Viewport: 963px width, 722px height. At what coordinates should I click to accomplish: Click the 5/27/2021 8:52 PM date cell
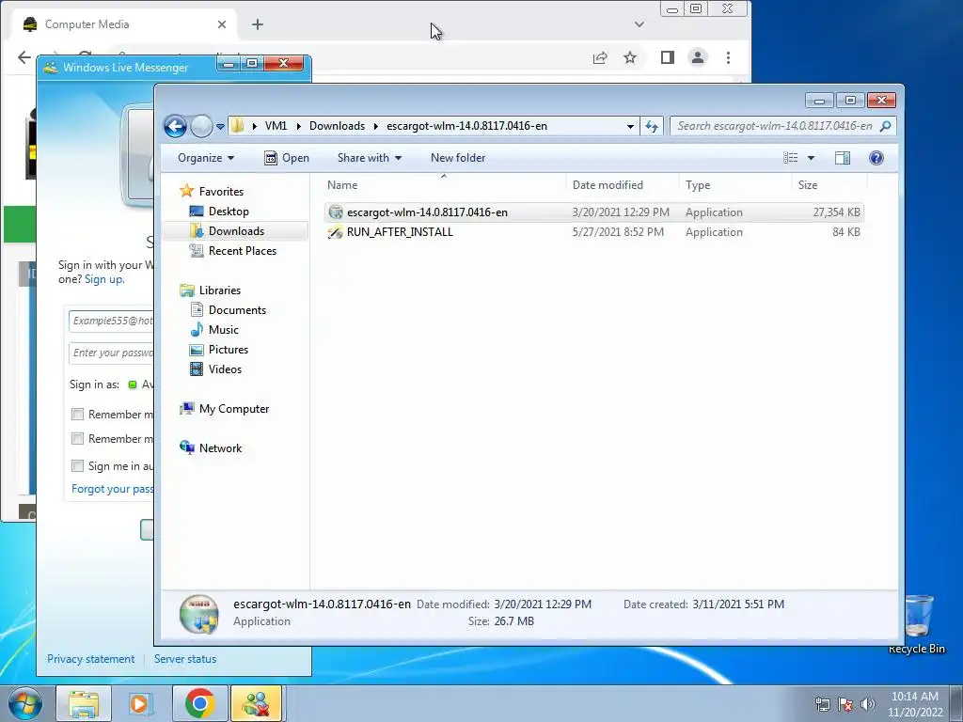[x=618, y=232]
